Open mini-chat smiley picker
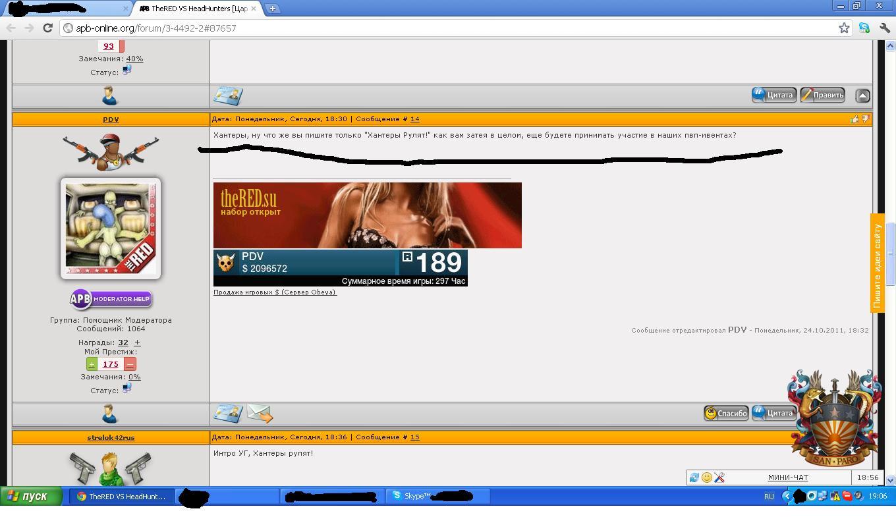Screen dimensions: 896x517 coord(706,477)
